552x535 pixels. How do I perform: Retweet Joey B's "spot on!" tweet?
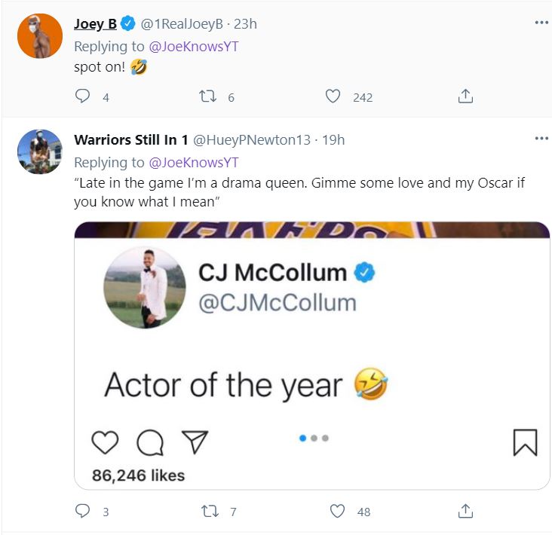[x=207, y=96]
